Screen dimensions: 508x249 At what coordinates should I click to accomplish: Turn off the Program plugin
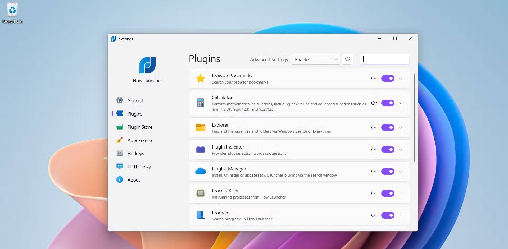(387, 215)
